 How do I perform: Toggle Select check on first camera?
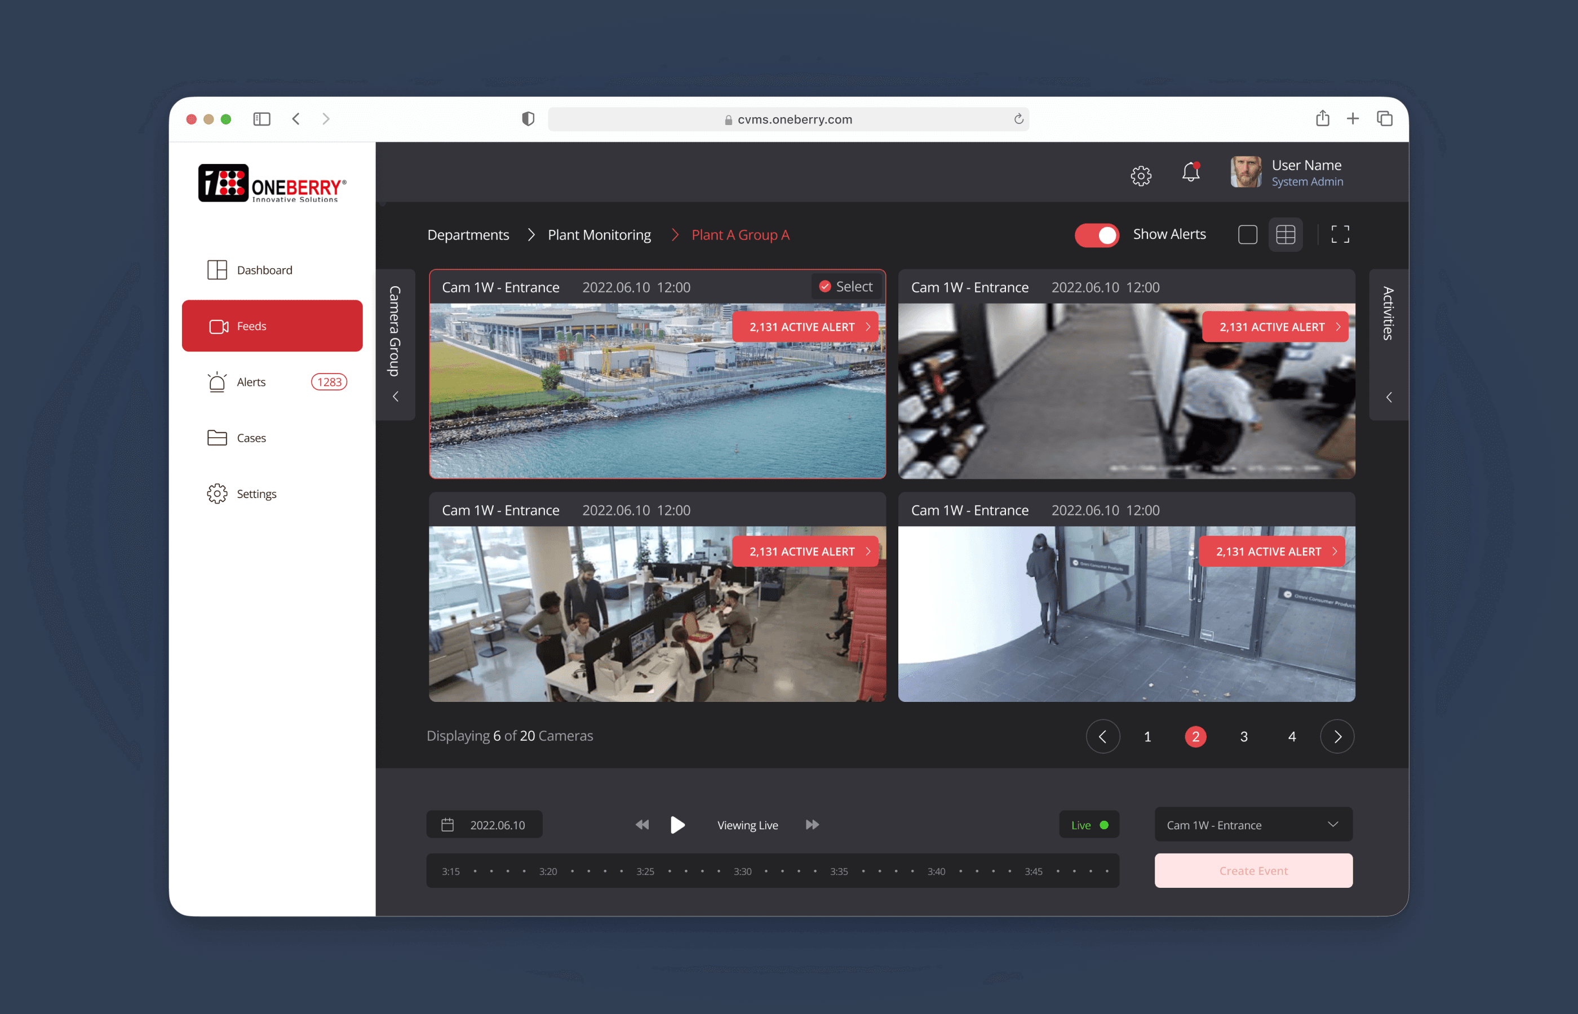(x=846, y=286)
